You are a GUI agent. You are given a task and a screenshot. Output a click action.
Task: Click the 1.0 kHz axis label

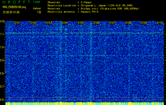click(x=2, y=48)
